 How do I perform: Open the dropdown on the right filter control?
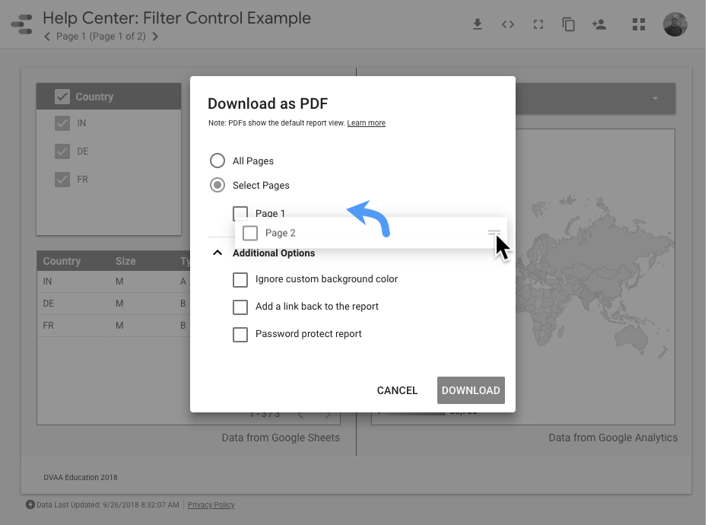[654, 98]
